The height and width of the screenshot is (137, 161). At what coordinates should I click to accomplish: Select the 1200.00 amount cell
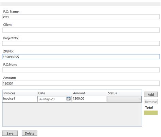[89, 99]
